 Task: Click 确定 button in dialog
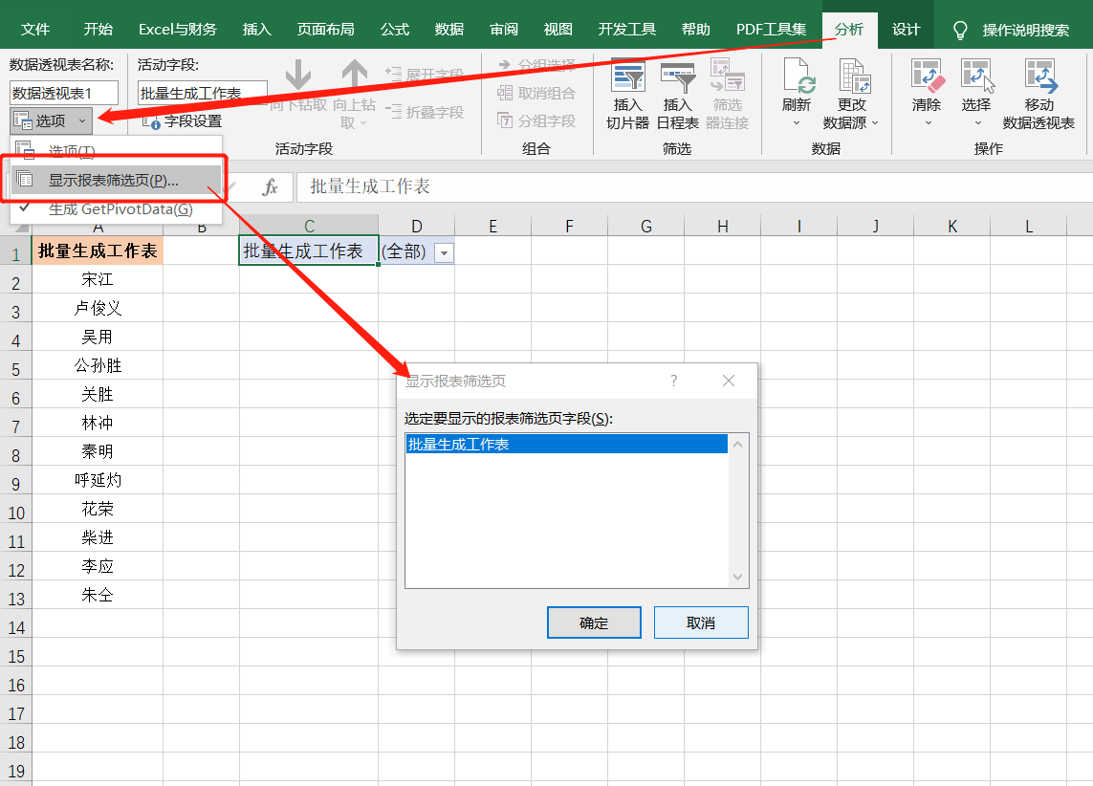(x=594, y=622)
